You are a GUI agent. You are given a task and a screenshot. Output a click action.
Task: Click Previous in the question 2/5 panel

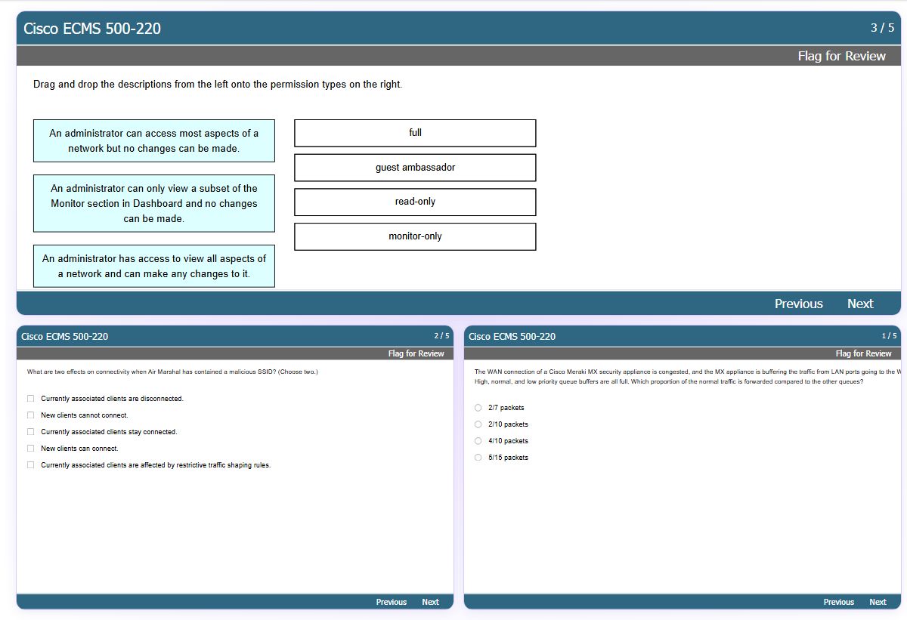(392, 602)
